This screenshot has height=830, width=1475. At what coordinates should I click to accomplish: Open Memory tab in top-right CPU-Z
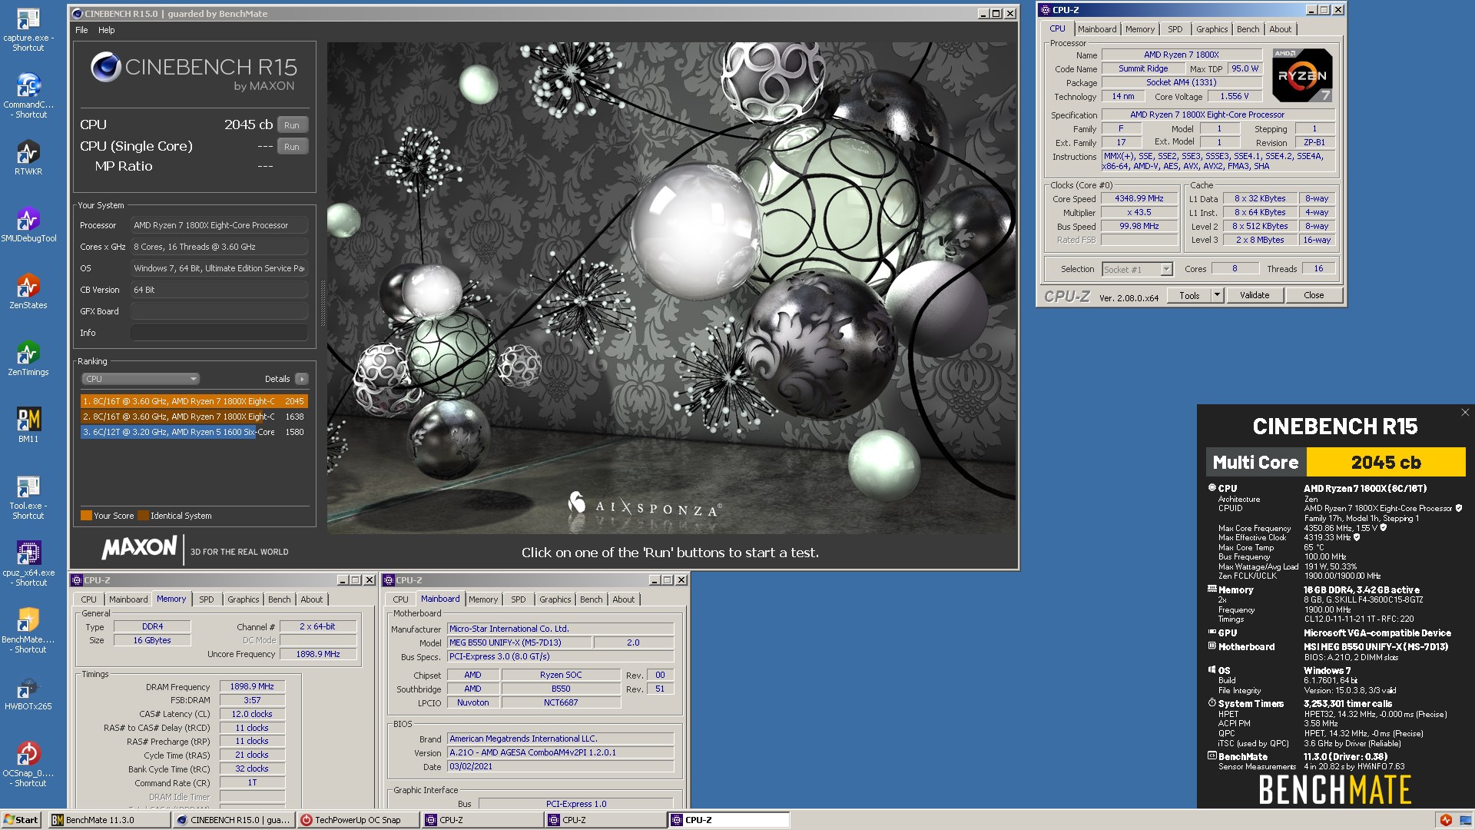[1140, 29]
